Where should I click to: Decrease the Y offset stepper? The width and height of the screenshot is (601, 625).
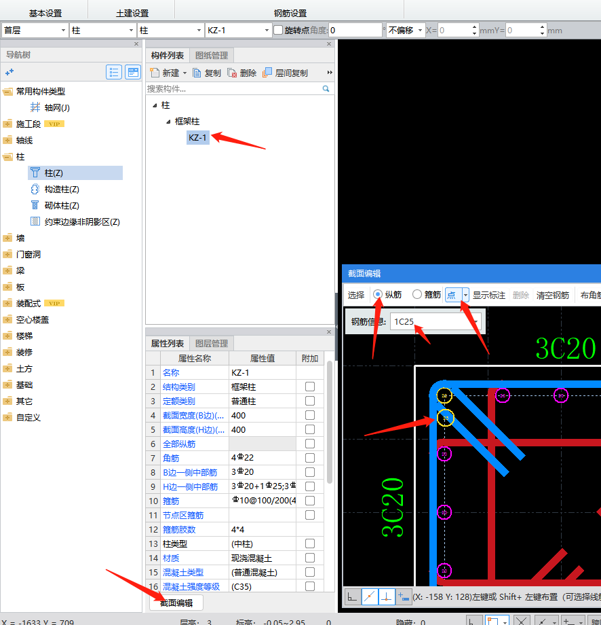coord(542,33)
